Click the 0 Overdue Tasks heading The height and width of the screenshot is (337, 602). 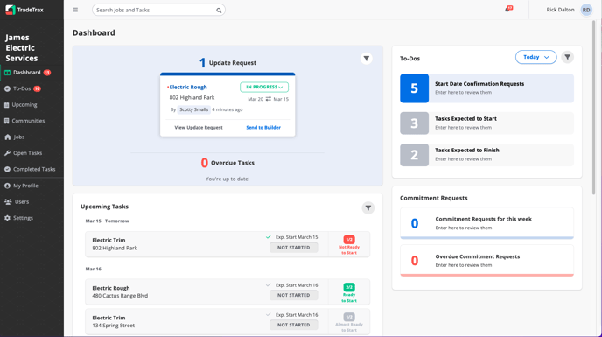(227, 163)
